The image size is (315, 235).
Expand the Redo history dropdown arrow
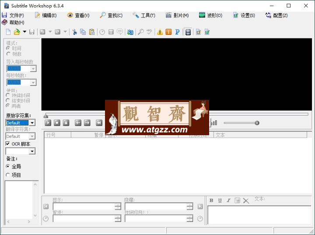(x=65, y=32)
